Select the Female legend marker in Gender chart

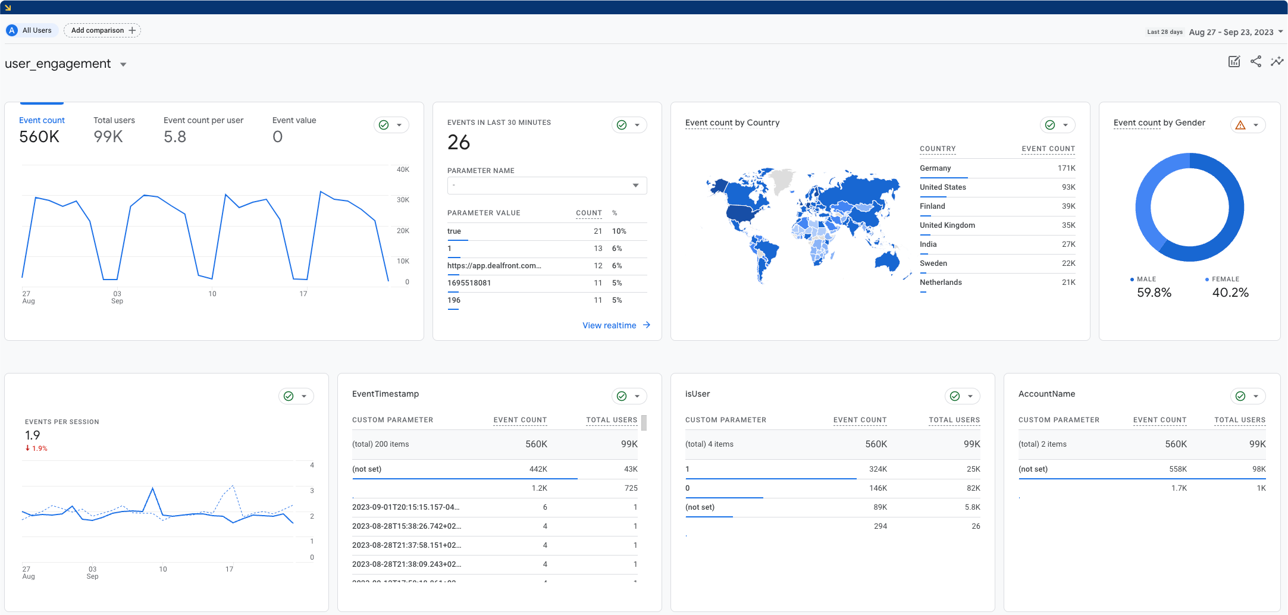click(1208, 279)
